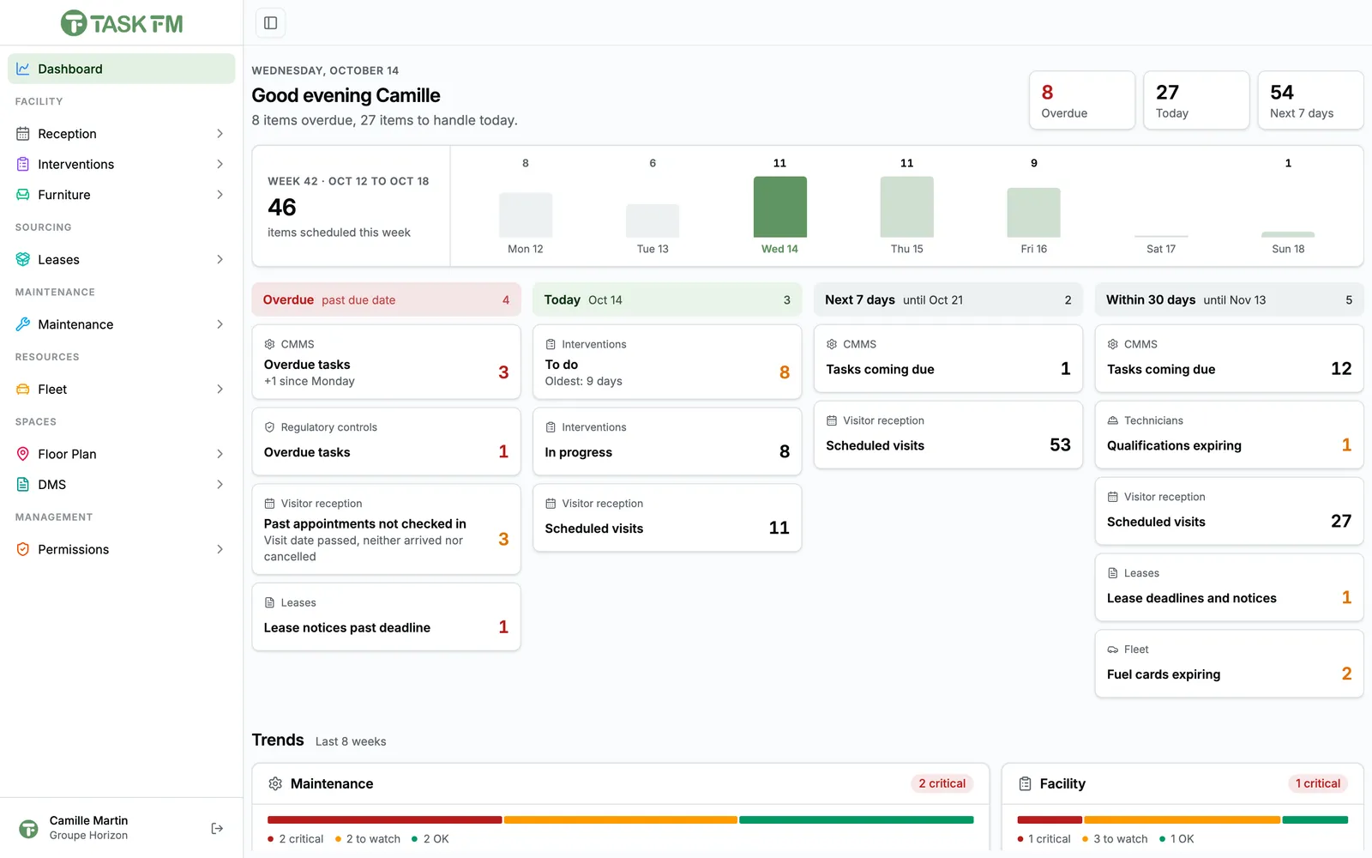Open the Lease notices past deadline card
The image size is (1372, 858).
click(386, 617)
